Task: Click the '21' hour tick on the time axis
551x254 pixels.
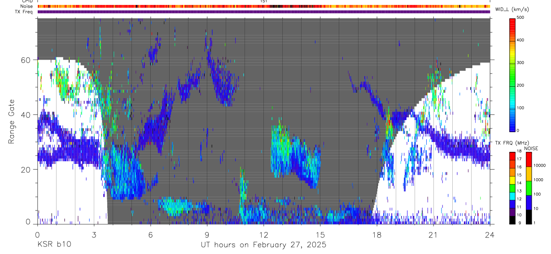Action: point(433,234)
